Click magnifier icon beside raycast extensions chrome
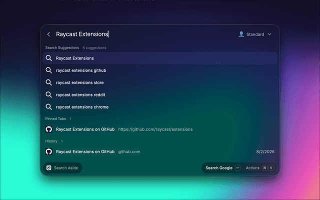Image resolution: width=320 pixels, height=200 pixels. [48, 107]
